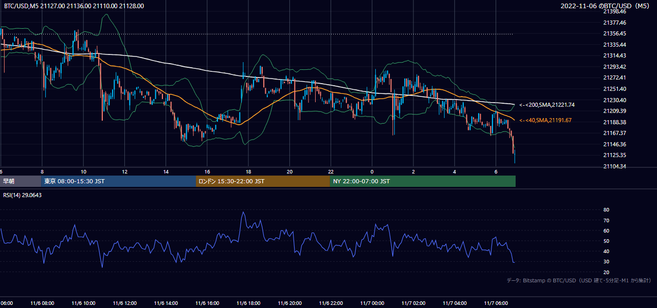Click the 11/6 18:00 time label
The width and height of the screenshot is (657, 308).
tap(248, 303)
